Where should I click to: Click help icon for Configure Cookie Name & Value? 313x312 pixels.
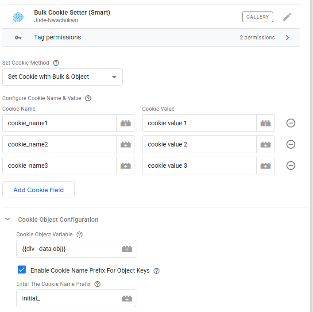coord(88,98)
